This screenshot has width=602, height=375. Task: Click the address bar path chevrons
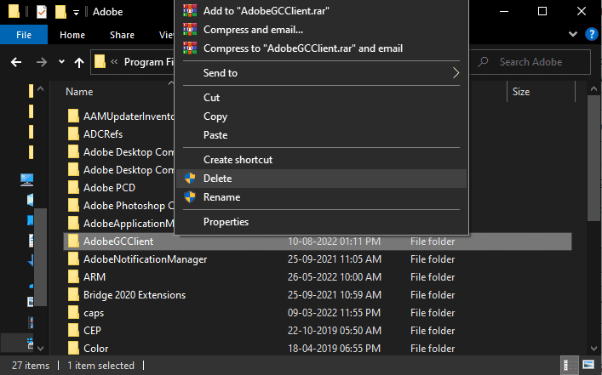[x=114, y=62]
